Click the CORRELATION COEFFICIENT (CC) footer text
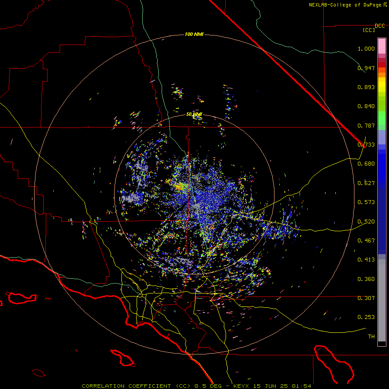The height and width of the screenshot is (389, 389). click(x=136, y=386)
